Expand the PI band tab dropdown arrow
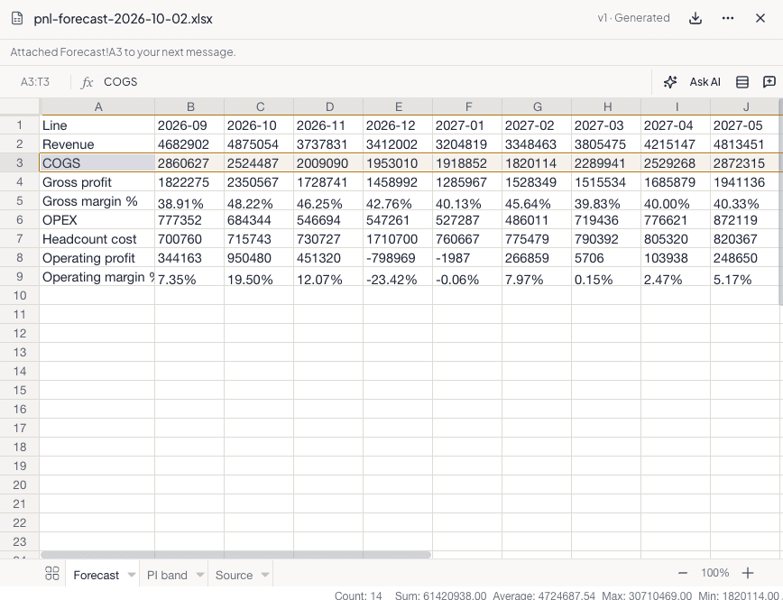 pyautogui.click(x=199, y=575)
